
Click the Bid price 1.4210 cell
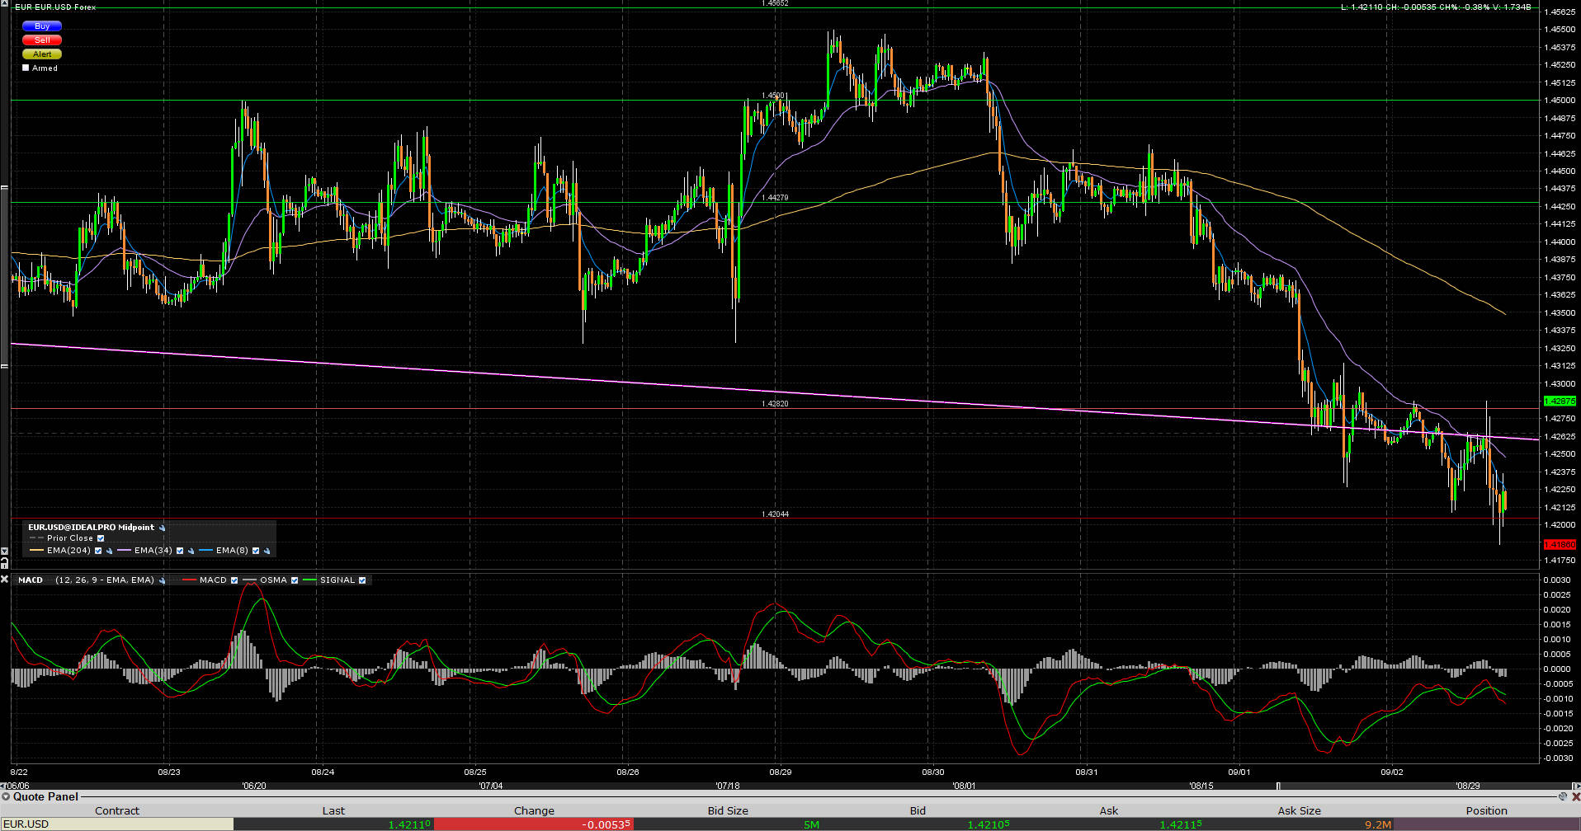click(918, 824)
